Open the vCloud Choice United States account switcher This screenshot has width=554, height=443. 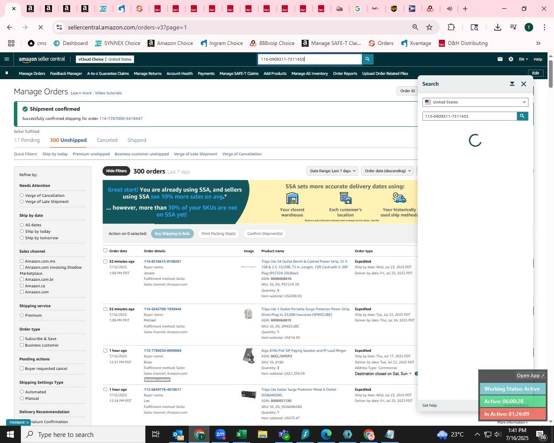tap(105, 59)
